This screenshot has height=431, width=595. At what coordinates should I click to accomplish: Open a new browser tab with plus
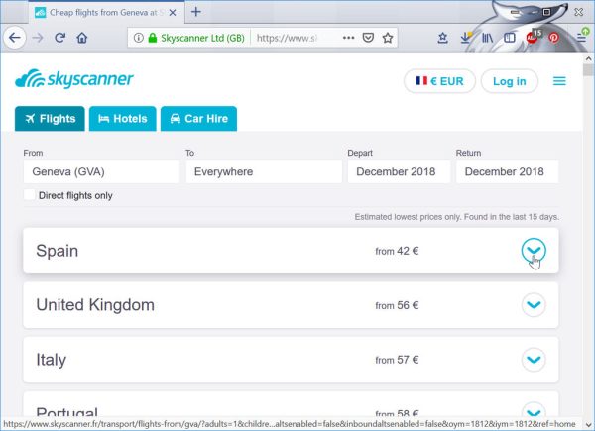(195, 12)
